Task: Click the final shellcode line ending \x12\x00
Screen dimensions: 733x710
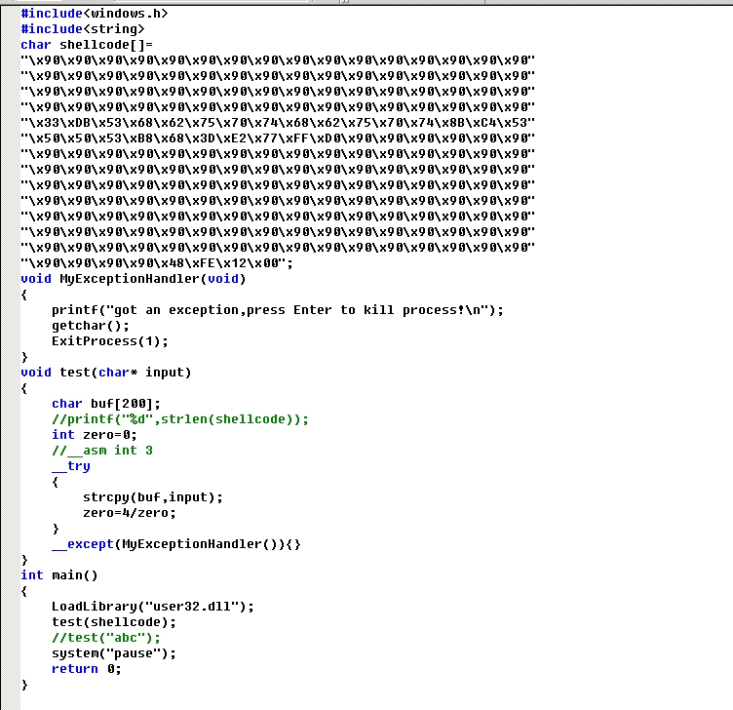Action: coord(156,263)
